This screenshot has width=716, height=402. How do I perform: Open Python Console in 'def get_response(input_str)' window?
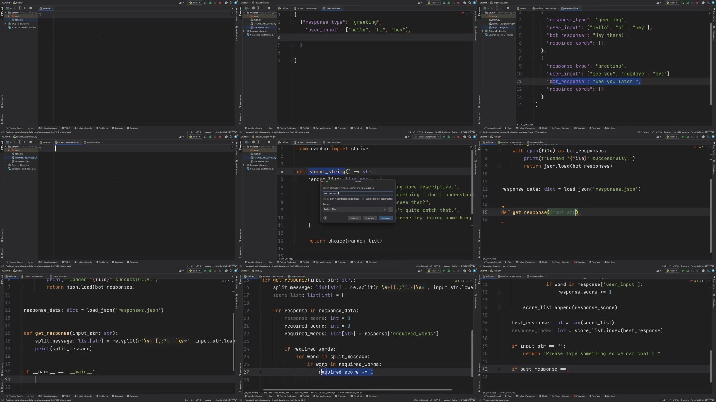point(560,262)
